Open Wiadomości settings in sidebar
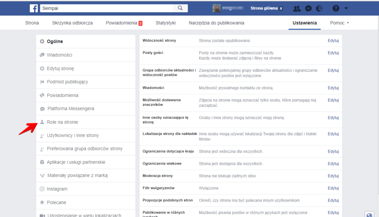379x217 pixels. pyautogui.click(x=86, y=55)
